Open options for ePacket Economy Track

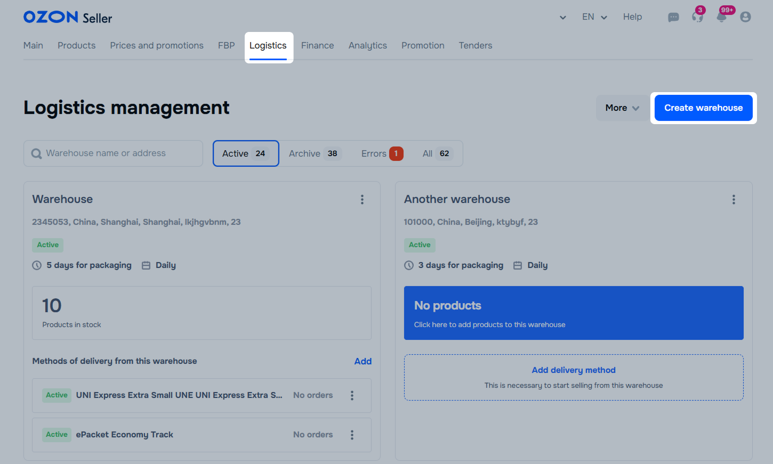[352, 435]
